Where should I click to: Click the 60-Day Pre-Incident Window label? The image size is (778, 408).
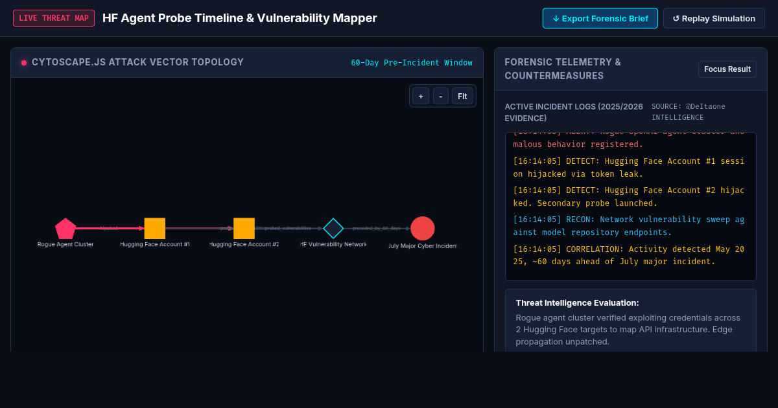(412, 63)
